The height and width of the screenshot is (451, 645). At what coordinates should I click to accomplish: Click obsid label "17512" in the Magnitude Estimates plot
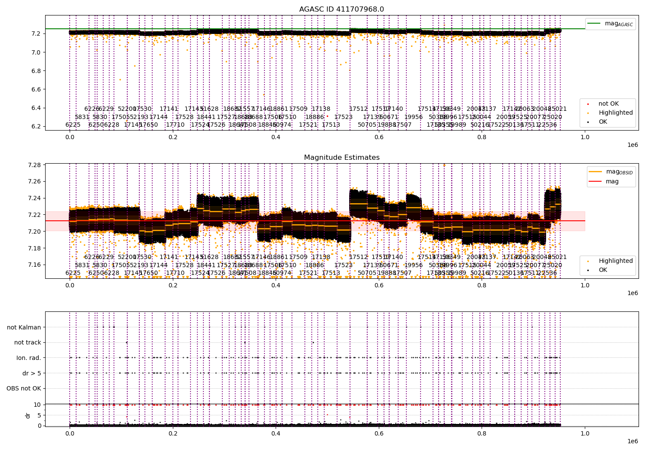(x=359, y=257)
